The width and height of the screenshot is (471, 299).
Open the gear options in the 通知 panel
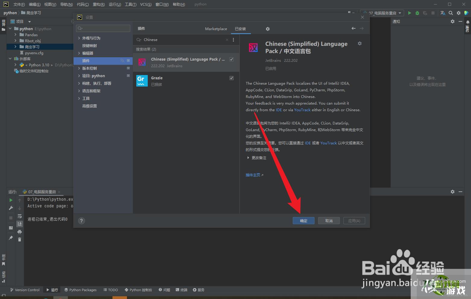(x=453, y=21)
